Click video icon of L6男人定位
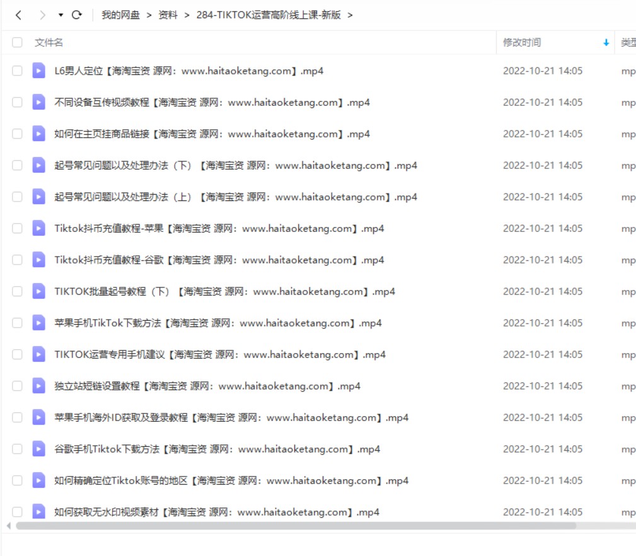Image resolution: width=636 pixels, height=556 pixels. tap(38, 71)
